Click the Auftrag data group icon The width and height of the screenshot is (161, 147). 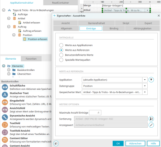pyautogui.click(x=14, y=27)
